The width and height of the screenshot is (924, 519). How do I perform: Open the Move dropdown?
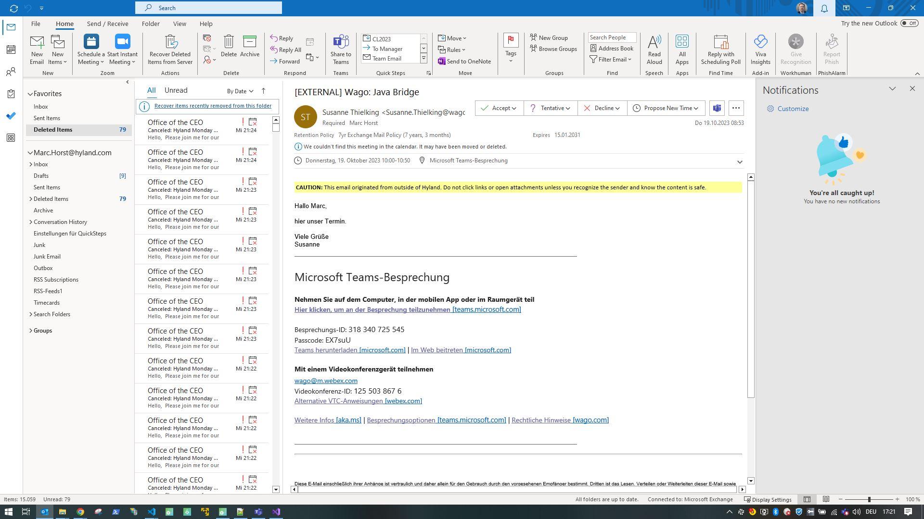452,38
